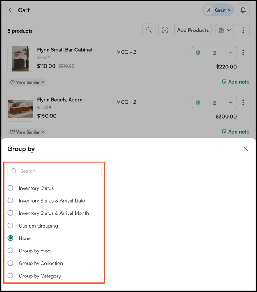Increase Flynn Bench quantity with plus icon
The width and height of the screenshot is (257, 292).
coord(231,102)
